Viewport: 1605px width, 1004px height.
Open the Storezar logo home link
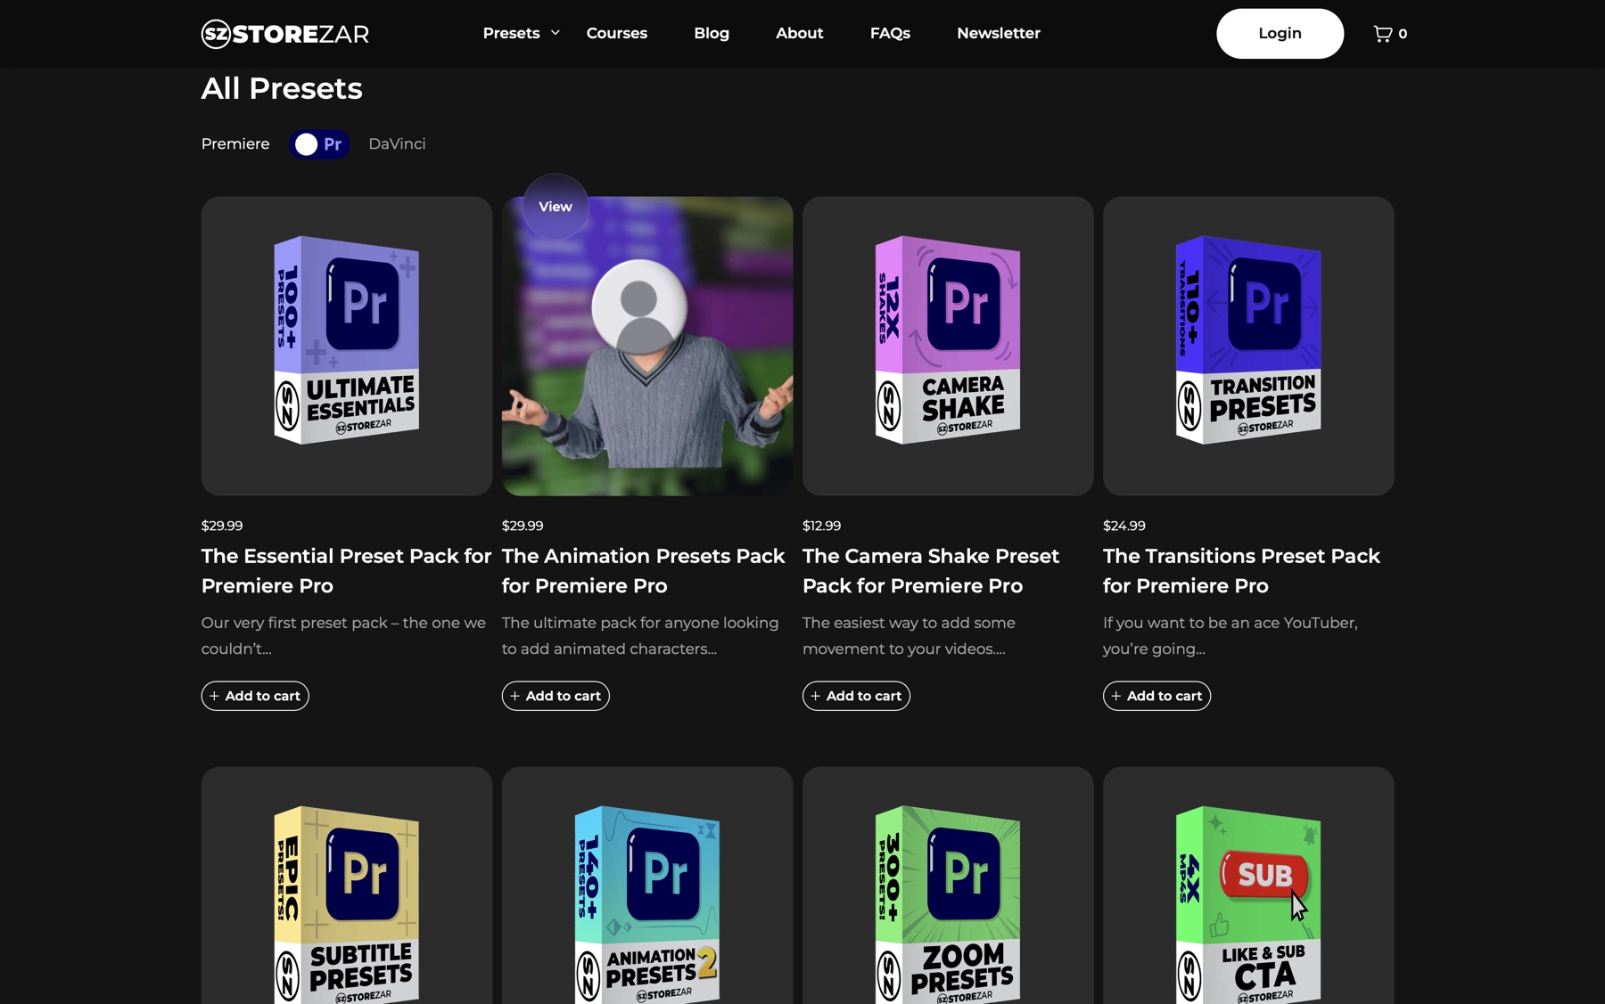point(284,34)
